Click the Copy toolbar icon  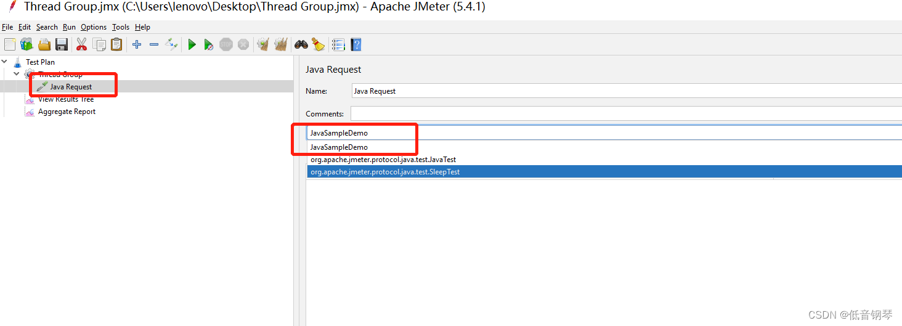(x=99, y=44)
